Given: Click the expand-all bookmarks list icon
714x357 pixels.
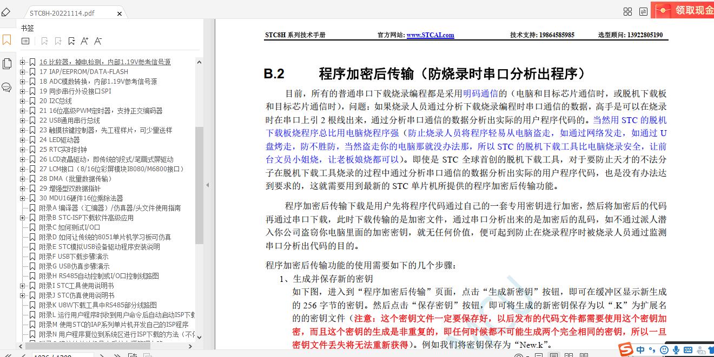Looking at the screenshot, I should tap(25, 41).
